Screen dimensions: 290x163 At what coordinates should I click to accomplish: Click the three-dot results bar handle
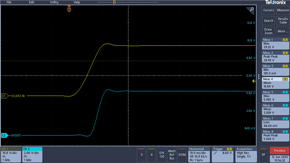pyautogui.click(x=259, y=77)
